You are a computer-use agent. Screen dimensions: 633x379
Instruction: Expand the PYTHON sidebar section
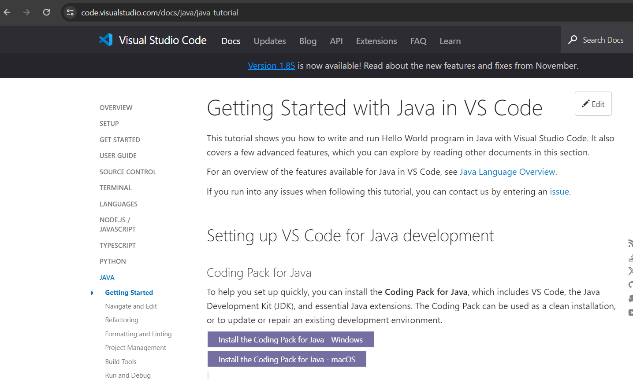(x=113, y=261)
